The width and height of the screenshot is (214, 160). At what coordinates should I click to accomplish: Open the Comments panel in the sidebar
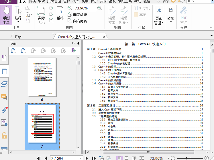click(4, 96)
